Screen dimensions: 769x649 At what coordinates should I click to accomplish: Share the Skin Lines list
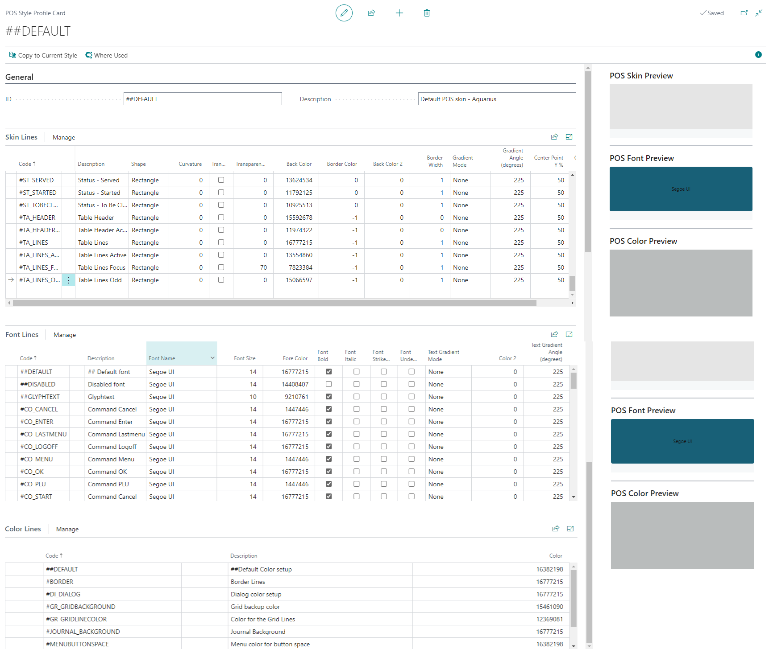point(554,137)
